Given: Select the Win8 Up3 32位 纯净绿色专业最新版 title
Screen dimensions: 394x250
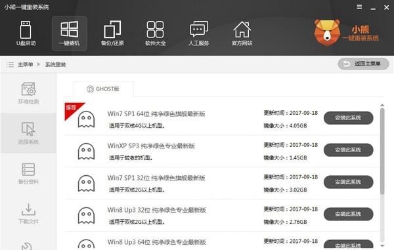Looking at the screenshot, I should 157,210.
